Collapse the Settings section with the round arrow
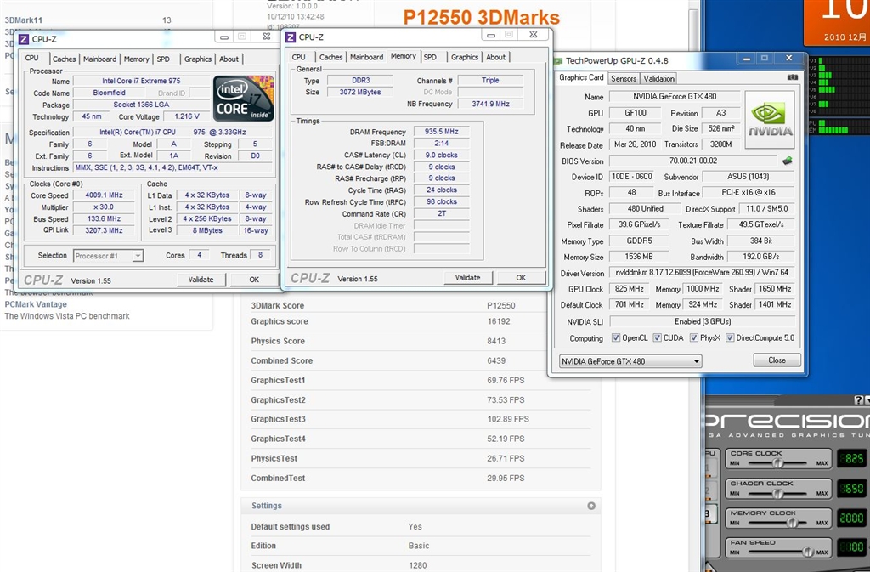This screenshot has width=870, height=572. (x=591, y=506)
